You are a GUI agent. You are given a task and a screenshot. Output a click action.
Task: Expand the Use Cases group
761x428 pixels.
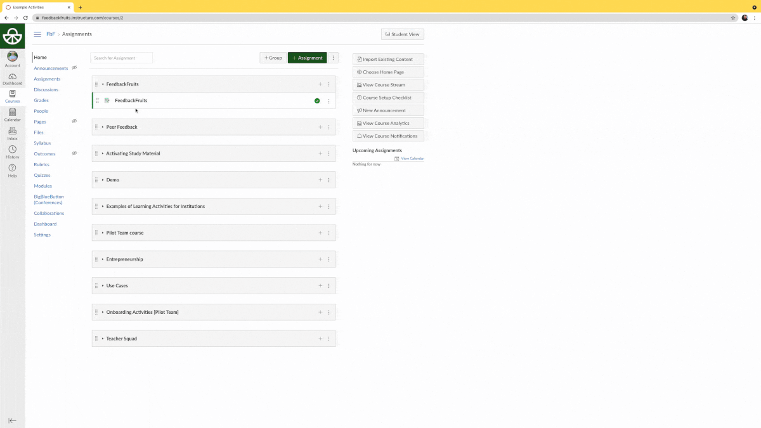[103, 286]
